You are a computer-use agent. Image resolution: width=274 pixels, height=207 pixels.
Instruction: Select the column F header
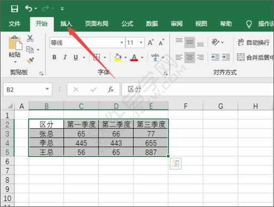tap(185, 106)
